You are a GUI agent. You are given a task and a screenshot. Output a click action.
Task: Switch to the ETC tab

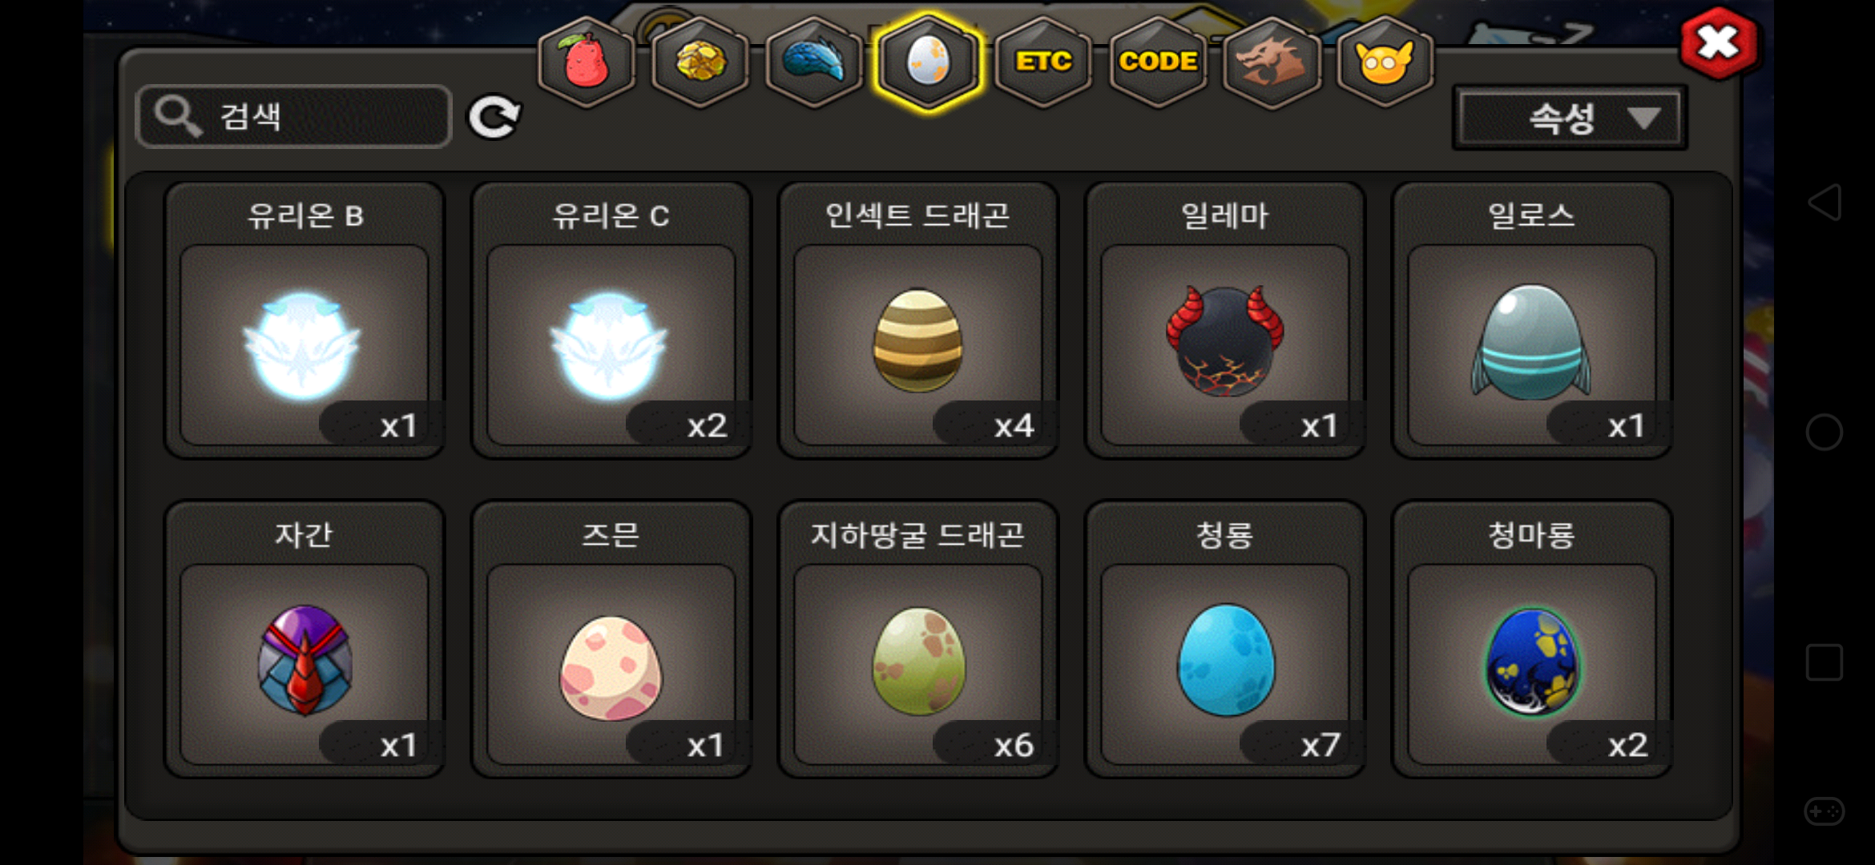point(1043,62)
